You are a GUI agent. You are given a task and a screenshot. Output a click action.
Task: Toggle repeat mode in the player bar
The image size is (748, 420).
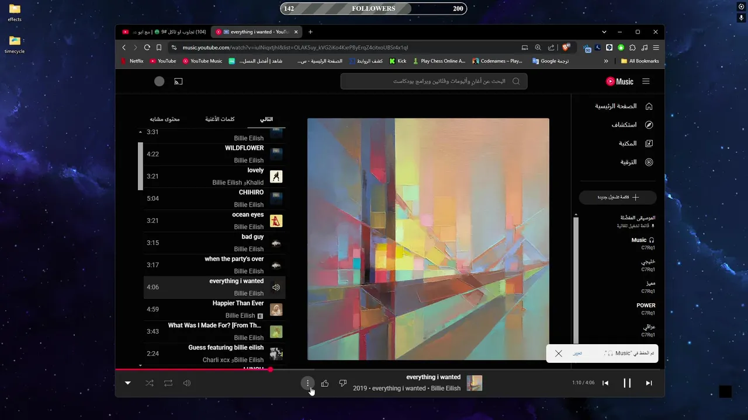[168, 383]
